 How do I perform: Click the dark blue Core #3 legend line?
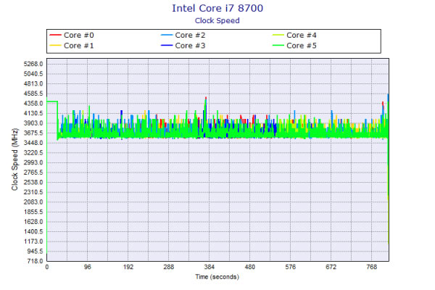click(x=167, y=45)
